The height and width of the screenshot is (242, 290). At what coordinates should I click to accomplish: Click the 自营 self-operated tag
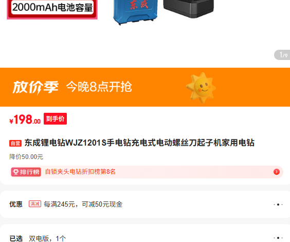tap(15, 144)
